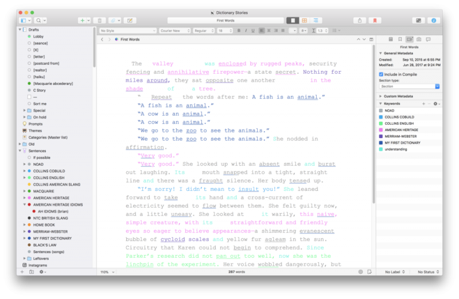The image size is (459, 299).
Task: Go forward in editor history
Action: 109,40
